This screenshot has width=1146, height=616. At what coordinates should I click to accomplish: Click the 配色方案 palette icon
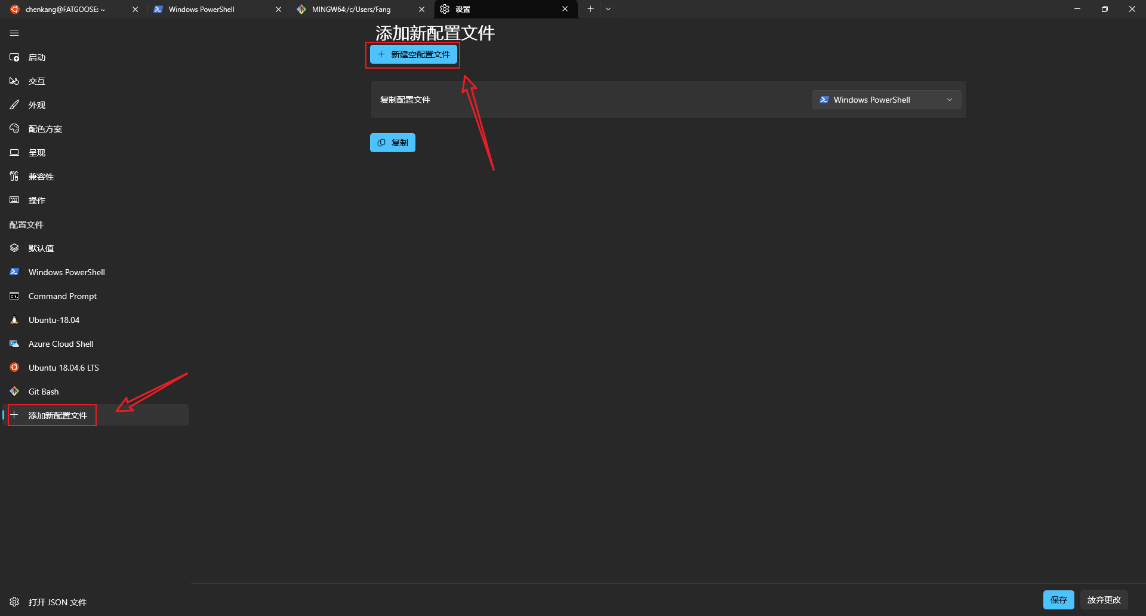14,128
